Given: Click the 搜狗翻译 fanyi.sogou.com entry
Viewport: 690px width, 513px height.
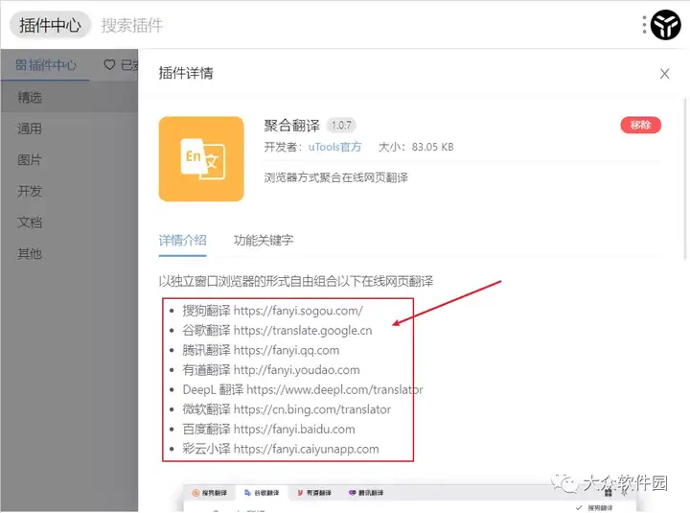Looking at the screenshot, I should coord(272,311).
